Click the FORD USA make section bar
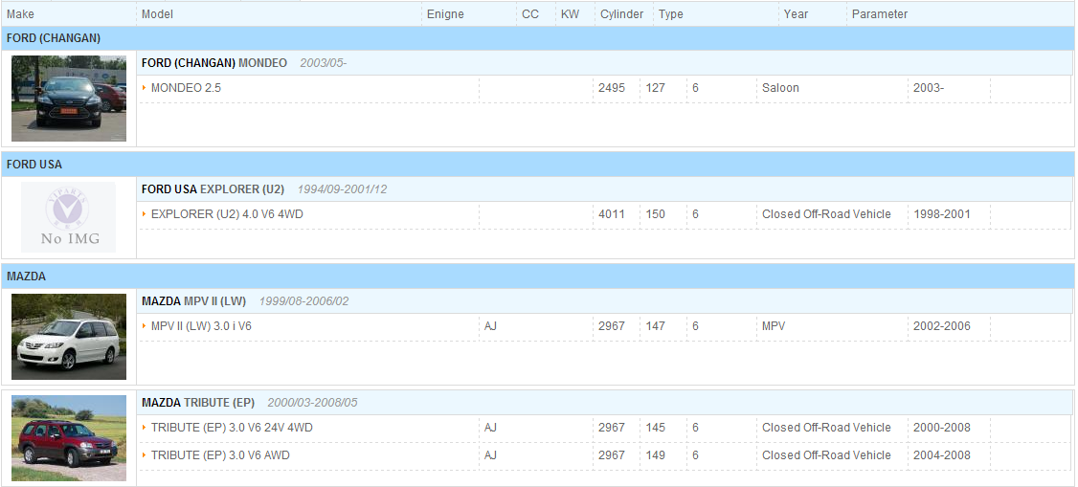The image size is (1078, 487). pos(538,165)
